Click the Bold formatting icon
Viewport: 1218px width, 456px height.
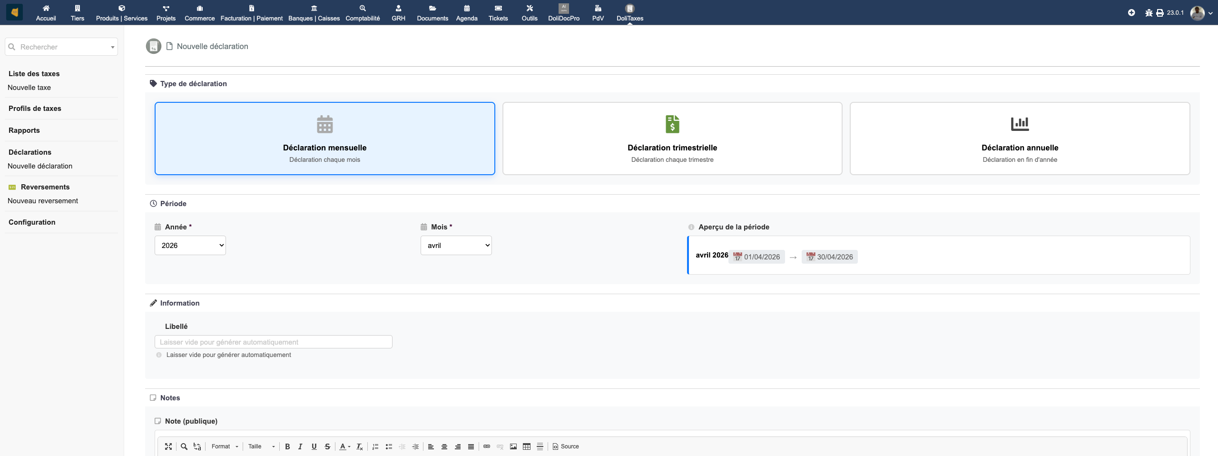287,446
